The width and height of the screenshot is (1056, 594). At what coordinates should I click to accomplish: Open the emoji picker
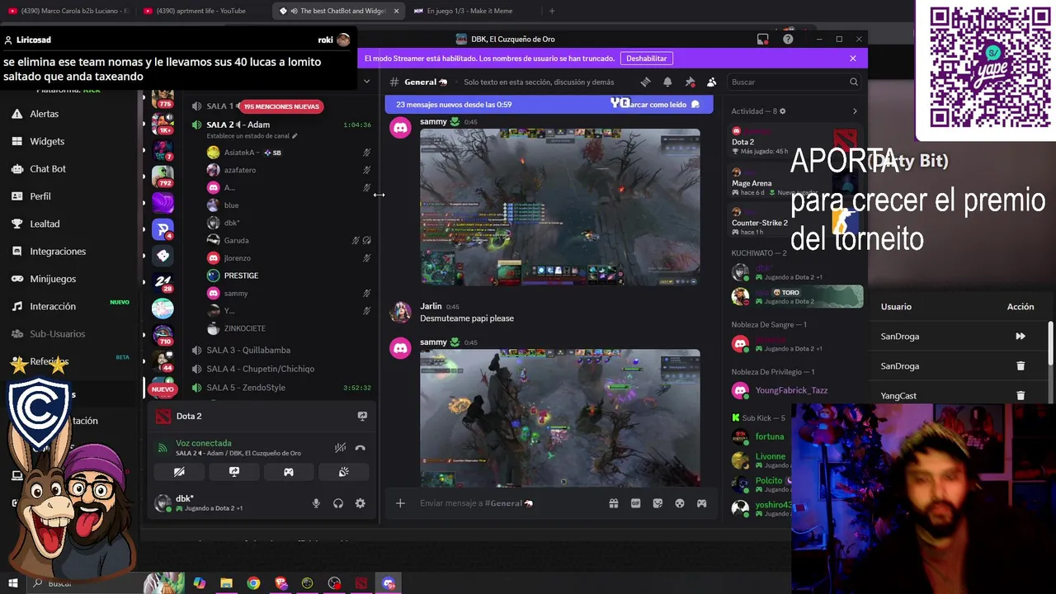click(680, 503)
